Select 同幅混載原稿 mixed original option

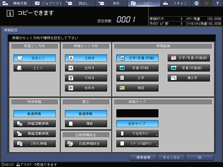(x=35, y=124)
